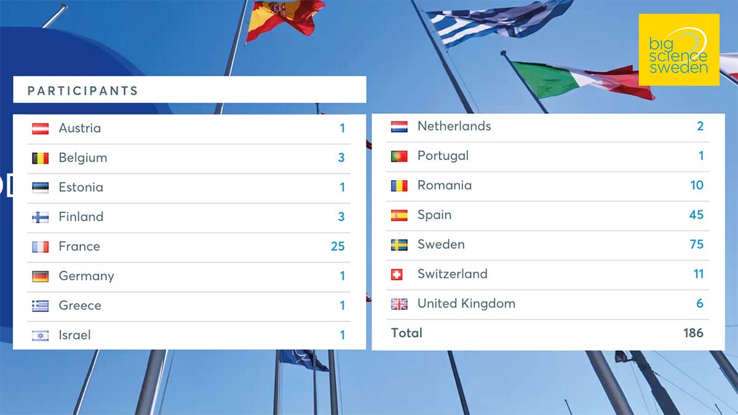This screenshot has width=738, height=415.
Task: Click the Israel flag icon
Action: [x=41, y=335]
